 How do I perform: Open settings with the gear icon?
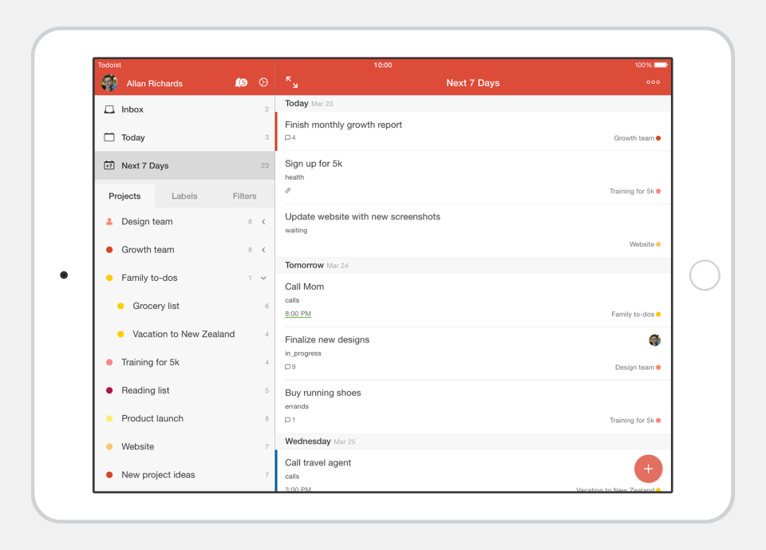(263, 82)
